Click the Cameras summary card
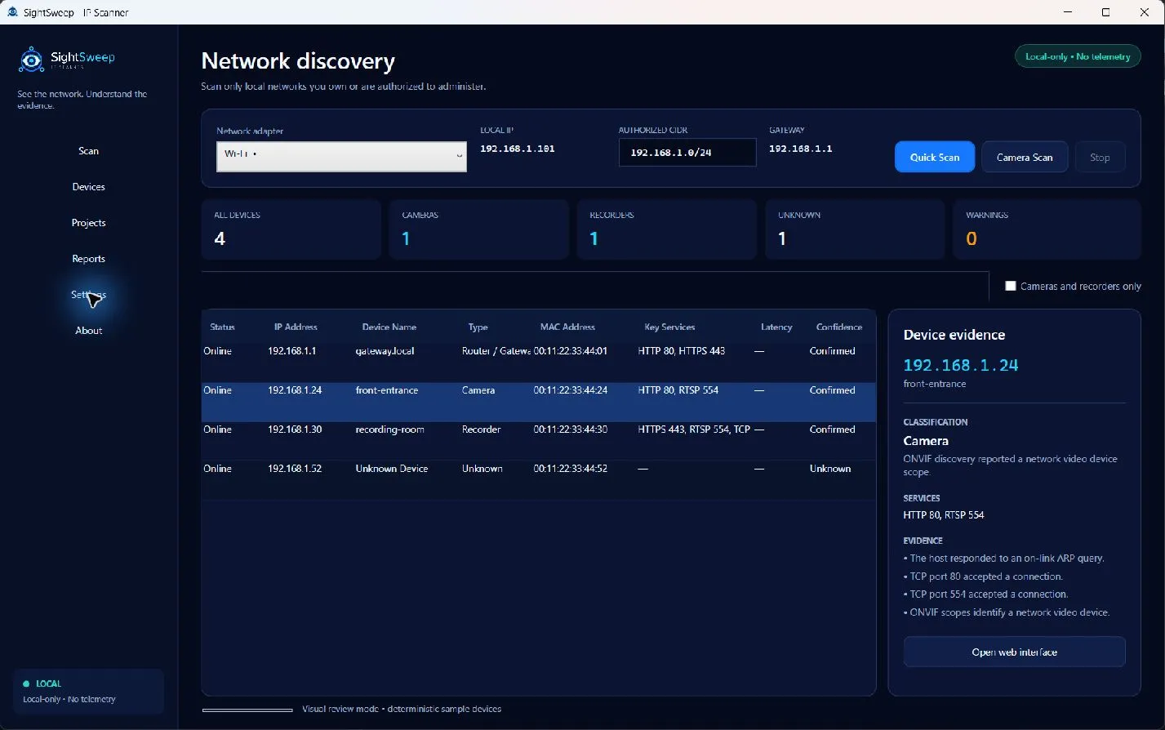1165x730 pixels. [x=478, y=229]
